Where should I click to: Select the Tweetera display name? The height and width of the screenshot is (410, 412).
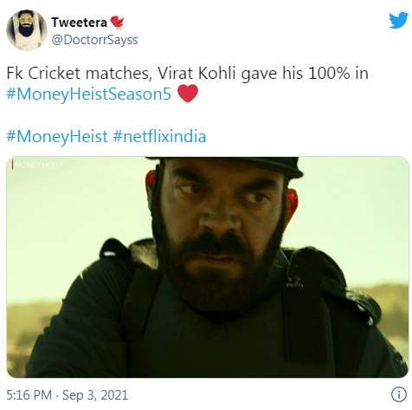click(x=79, y=23)
